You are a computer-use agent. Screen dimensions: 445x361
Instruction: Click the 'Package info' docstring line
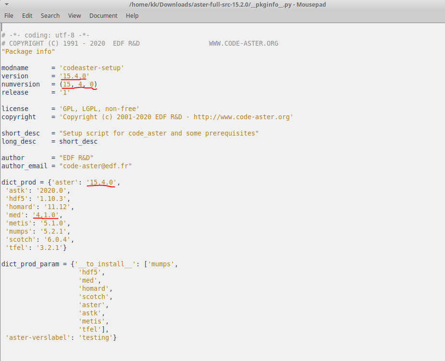[x=28, y=51]
